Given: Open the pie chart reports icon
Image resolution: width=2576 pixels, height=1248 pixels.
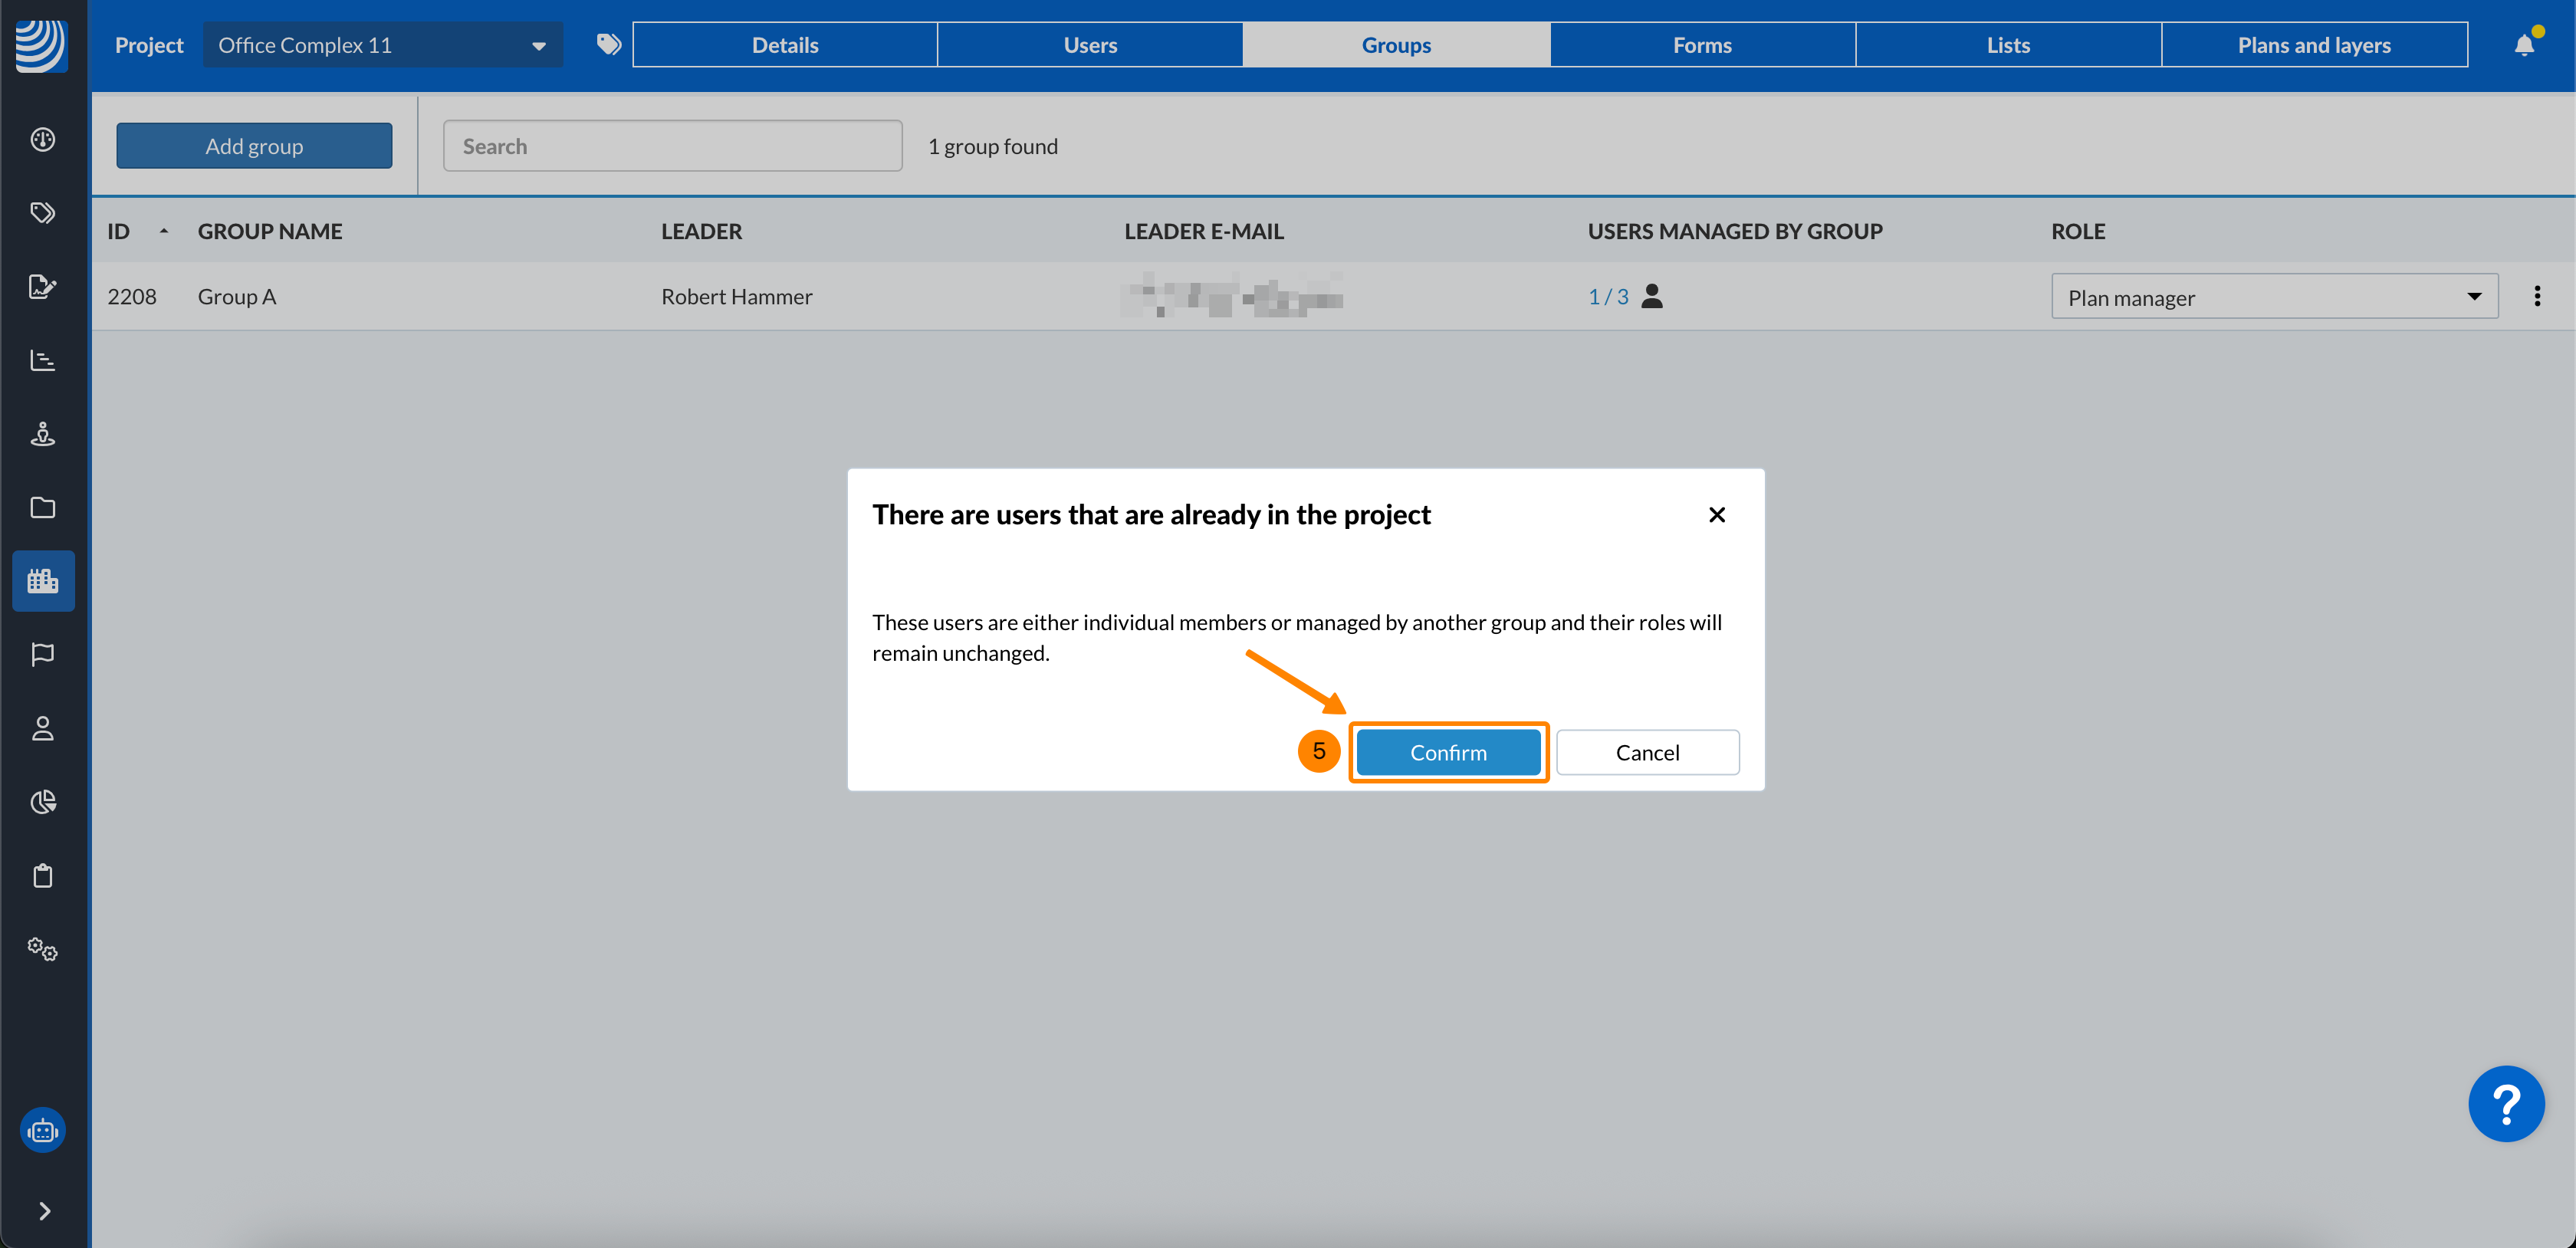Looking at the screenshot, I should pyautogui.click(x=43, y=802).
